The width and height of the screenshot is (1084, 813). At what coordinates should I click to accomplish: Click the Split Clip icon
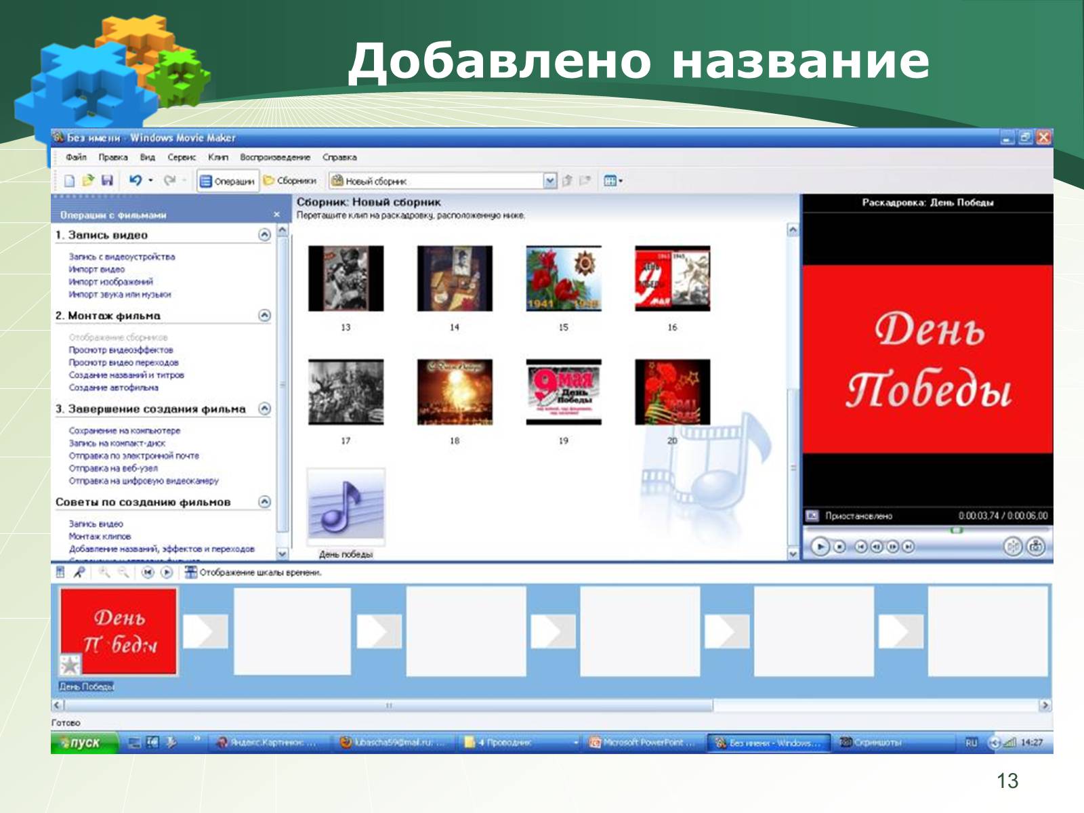point(1012,546)
